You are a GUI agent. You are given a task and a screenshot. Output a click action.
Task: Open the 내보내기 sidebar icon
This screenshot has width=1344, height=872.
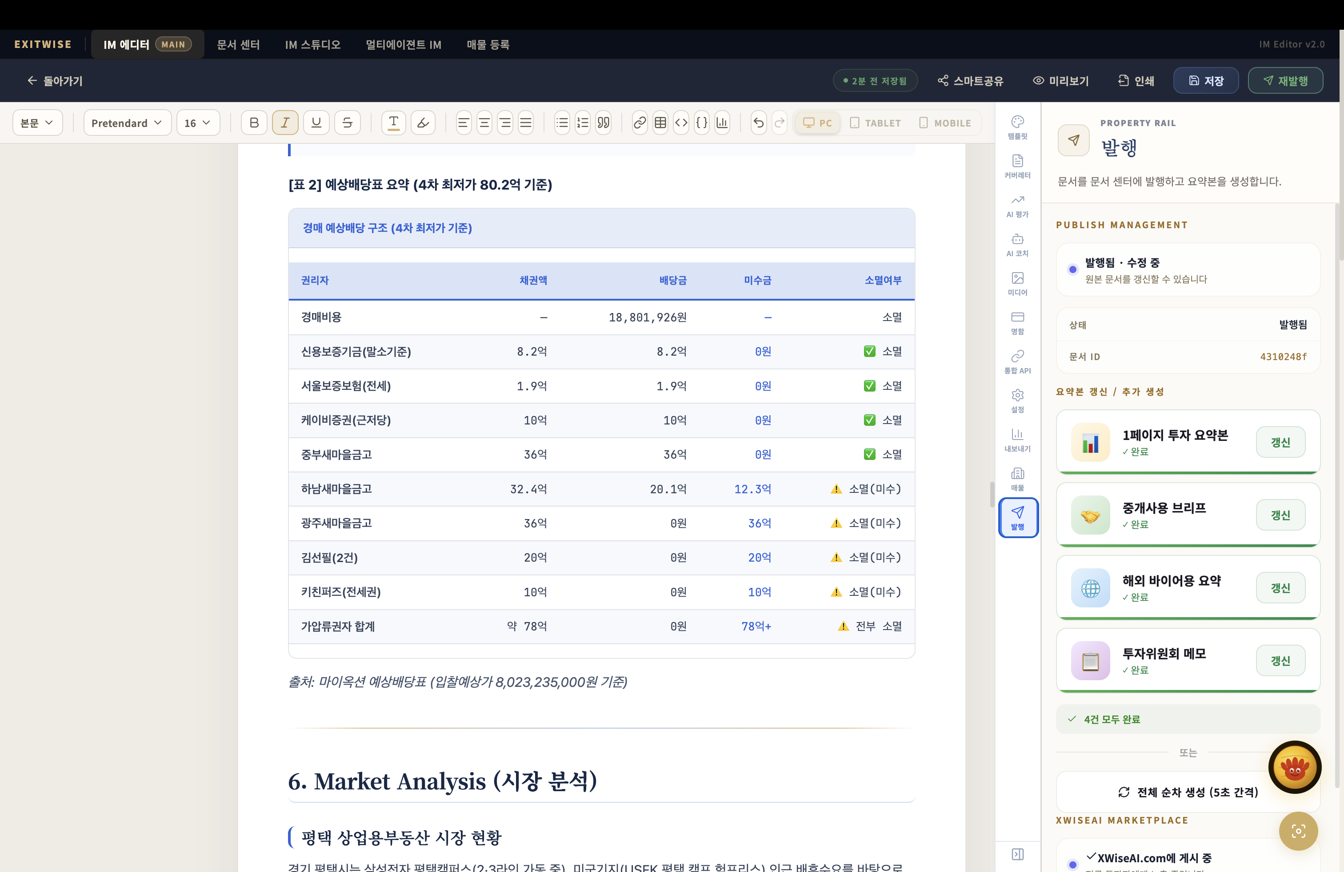coord(1017,440)
